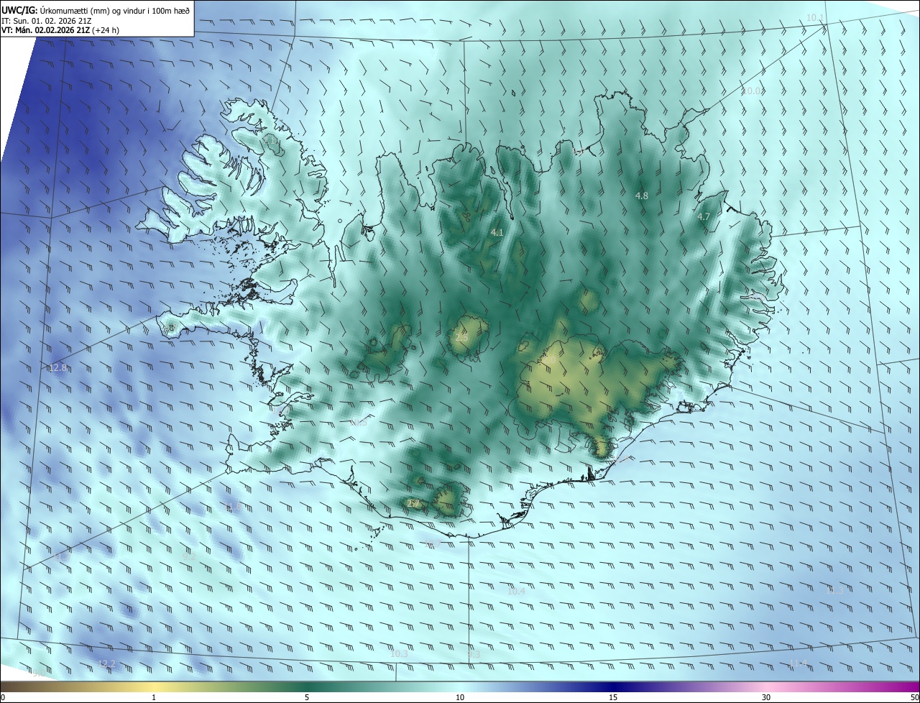This screenshot has height=703, width=920.
Task: Click the '5' tick label on the color scale
Action: click(x=307, y=697)
